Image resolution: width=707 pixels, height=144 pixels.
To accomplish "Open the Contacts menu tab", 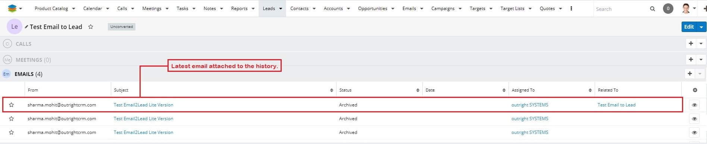I will [x=299, y=9].
